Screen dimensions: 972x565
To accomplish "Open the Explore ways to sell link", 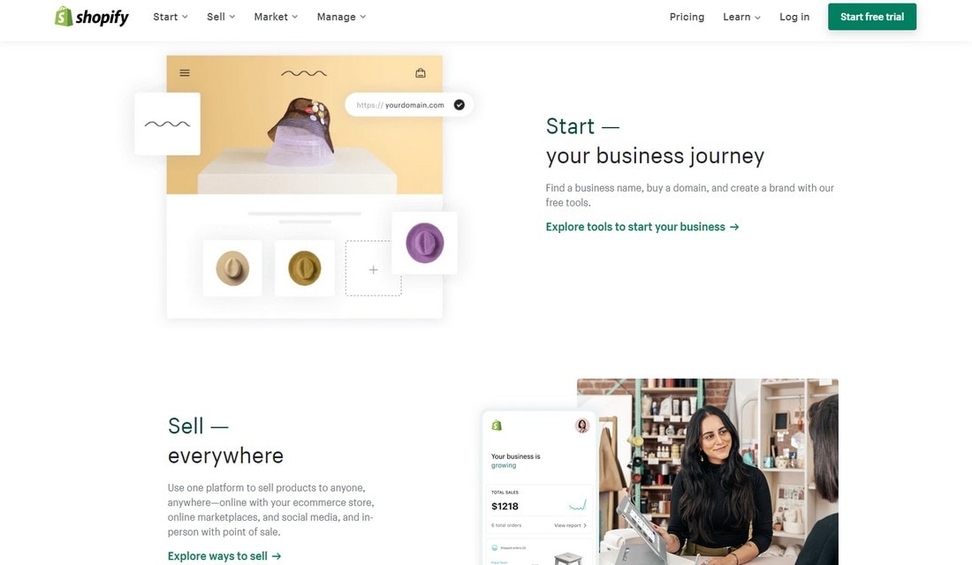I will tap(224, 555).
